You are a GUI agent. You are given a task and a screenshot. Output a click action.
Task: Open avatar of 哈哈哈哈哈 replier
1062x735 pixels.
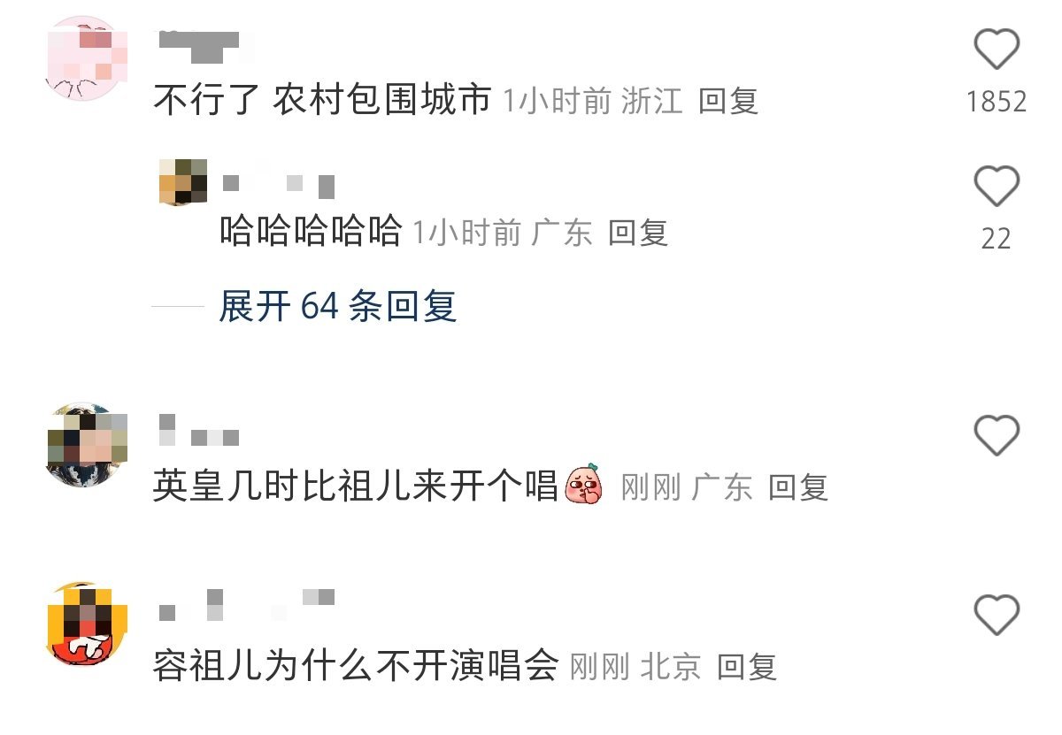coord(183,182)
